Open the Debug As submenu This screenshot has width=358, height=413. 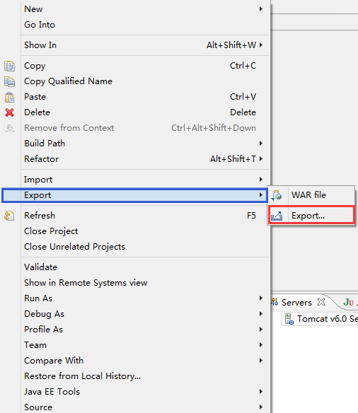(145, 314)
